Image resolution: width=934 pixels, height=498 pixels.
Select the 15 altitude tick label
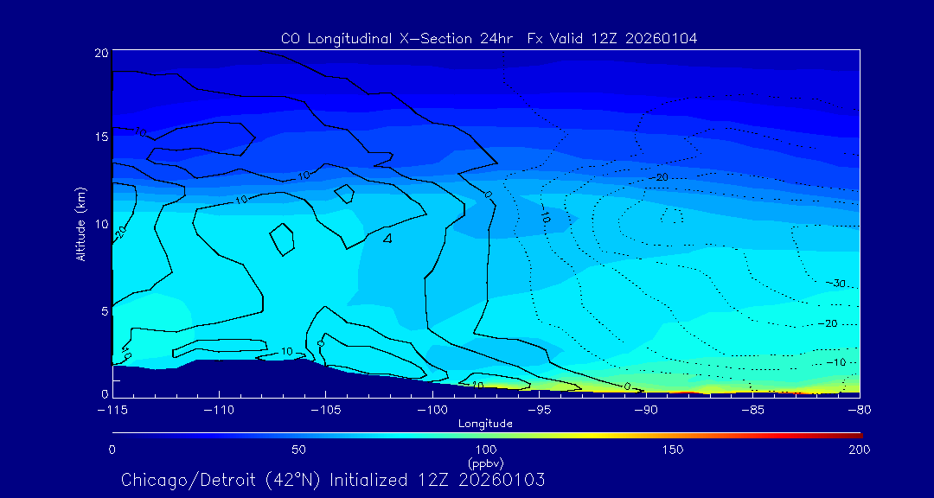click(x=100, y=137)
